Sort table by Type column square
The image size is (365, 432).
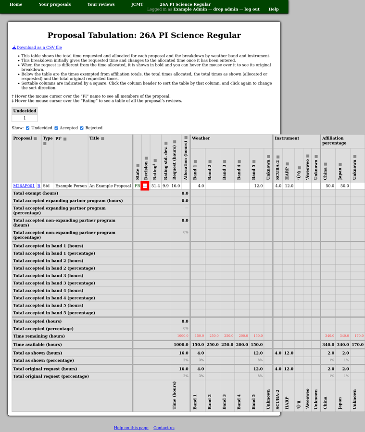tap(45, 144)
